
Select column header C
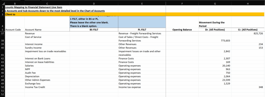[x=47, y=3]
